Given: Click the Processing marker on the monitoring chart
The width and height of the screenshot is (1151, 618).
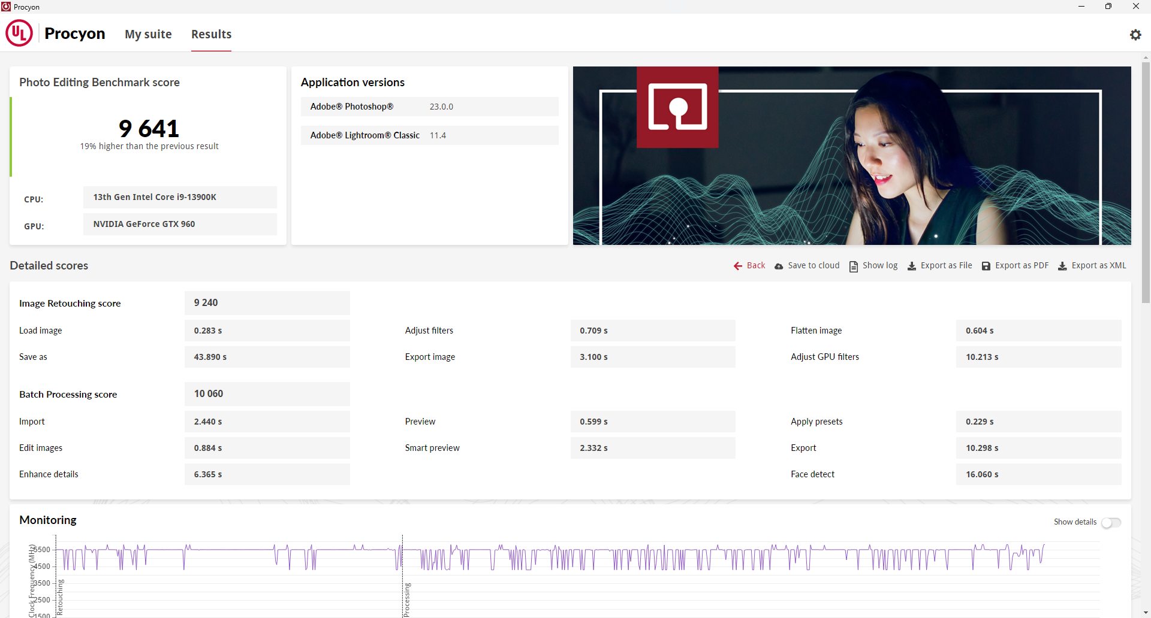Looking at the screenshot, I should tap(406, 600).
